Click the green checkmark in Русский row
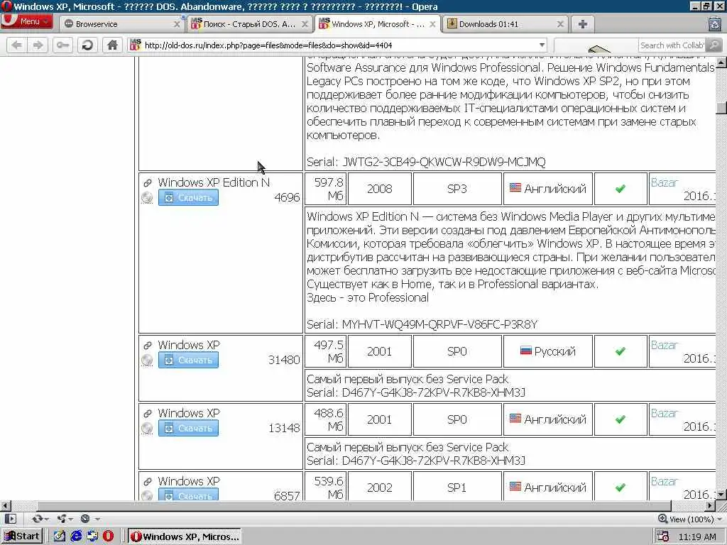 [x=621, y=351]
